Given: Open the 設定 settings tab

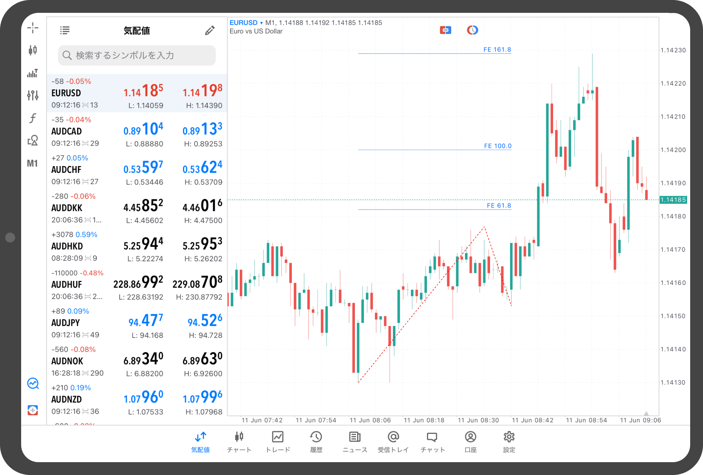Looking at the screenshot, I should click(509, 441).
